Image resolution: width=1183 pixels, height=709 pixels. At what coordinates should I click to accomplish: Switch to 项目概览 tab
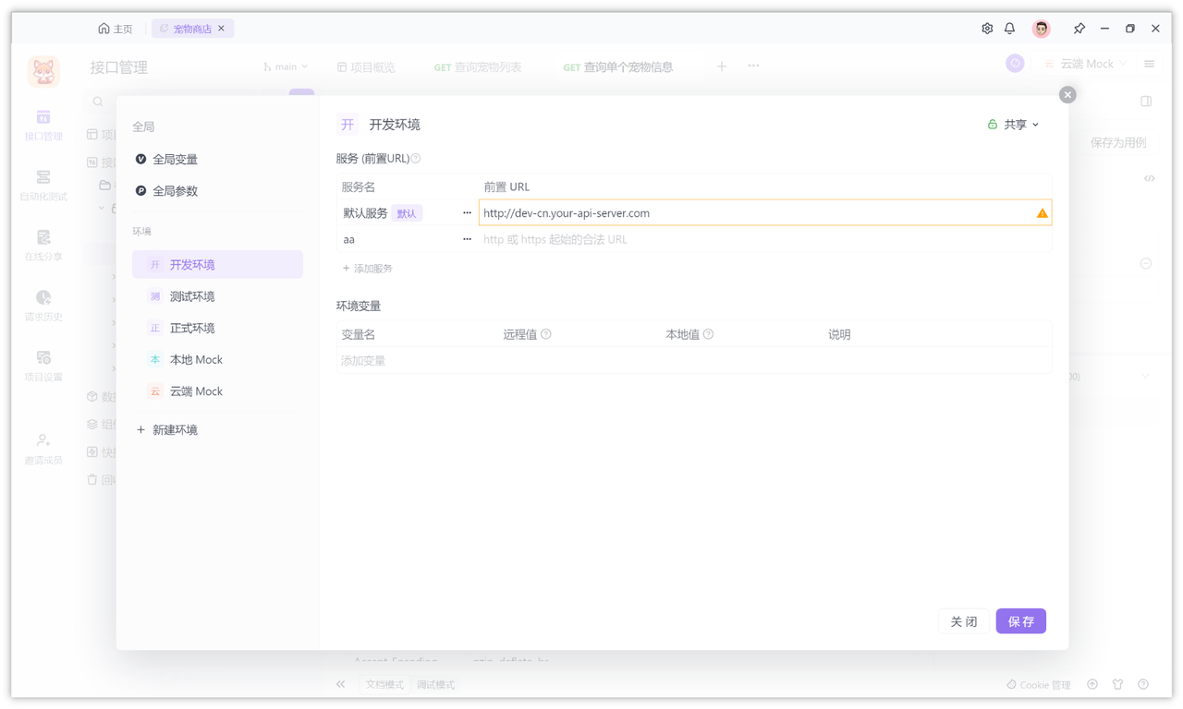[x=366, y=67]
